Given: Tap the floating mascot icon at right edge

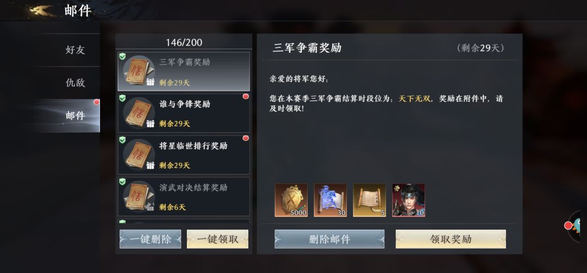Looking at the screenshot, I should click(578, 226).
